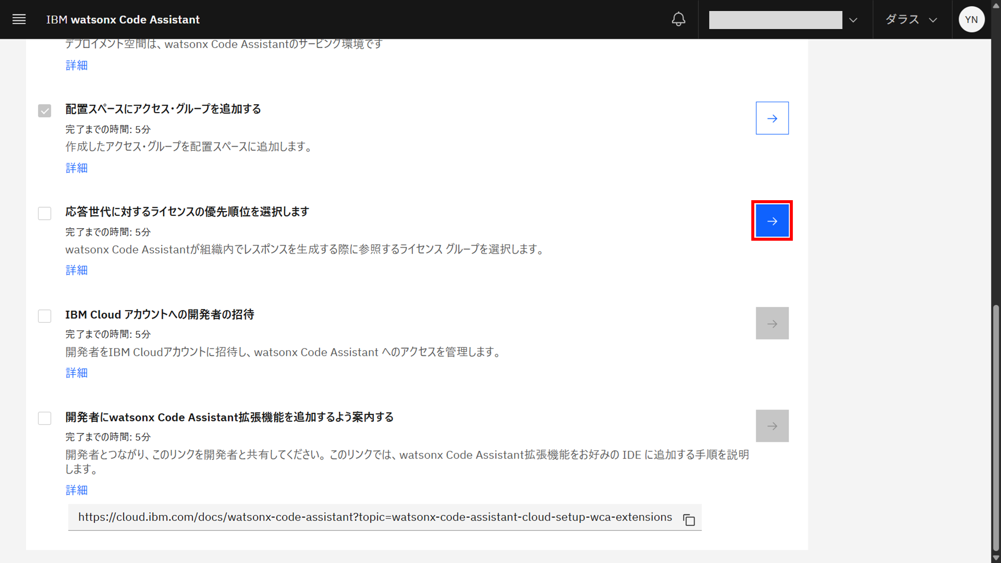
Task: Click arrow for watsonx Code Assistant extension step
Action: pyautogui.click(x=772, y=426)
